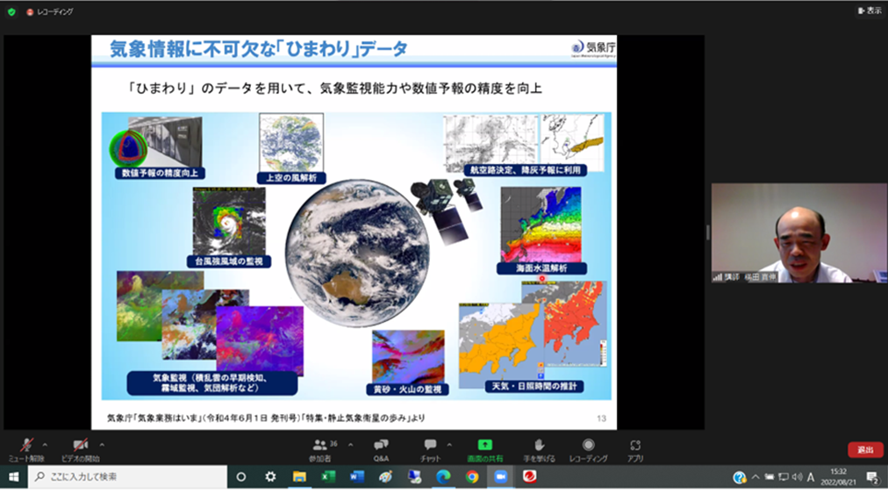Open the participants (参加者) panel
Screen dimensions: 888x493
pos(320,448)
